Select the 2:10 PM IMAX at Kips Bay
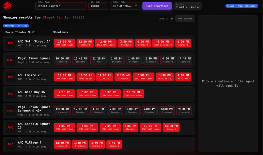 64,94
